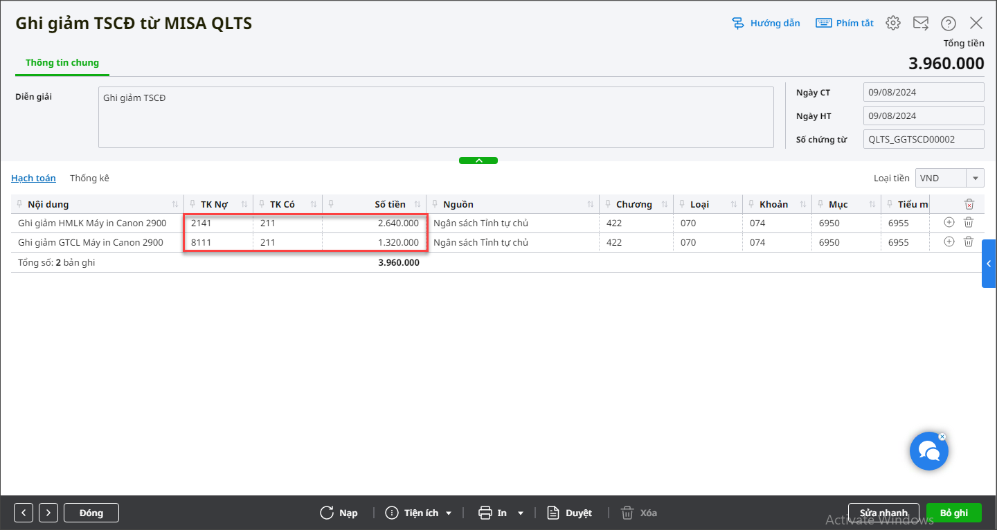Add a row after the HMLK entry
Image resolution: width=997 pixels, height=530 pixels.
[949, 223]
